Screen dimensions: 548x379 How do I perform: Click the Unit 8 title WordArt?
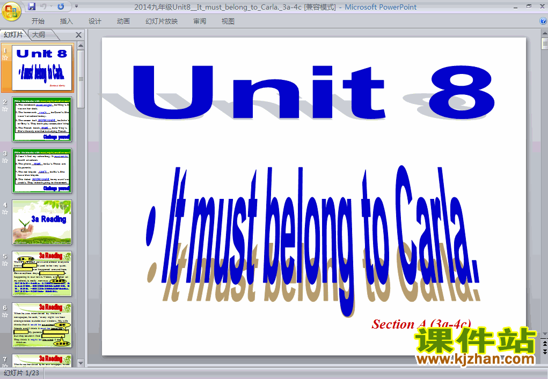(x=313, y=93)
